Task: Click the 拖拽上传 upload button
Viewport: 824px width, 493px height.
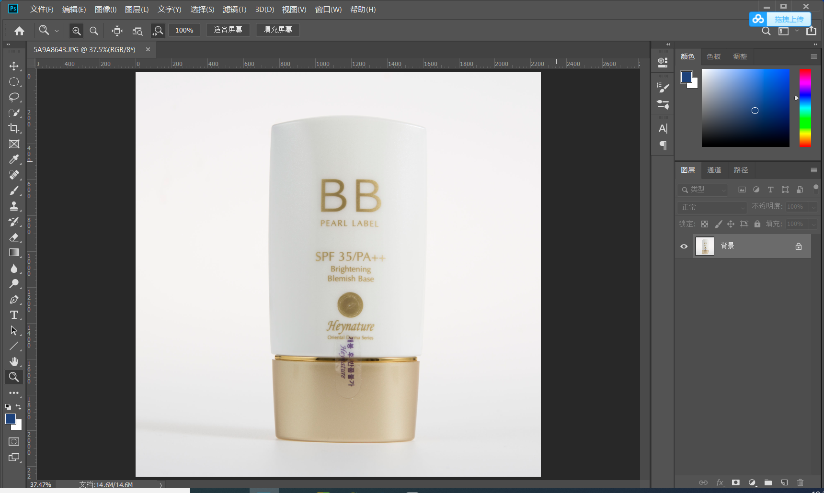Action: pyautogui.click(x=780, y=19)
